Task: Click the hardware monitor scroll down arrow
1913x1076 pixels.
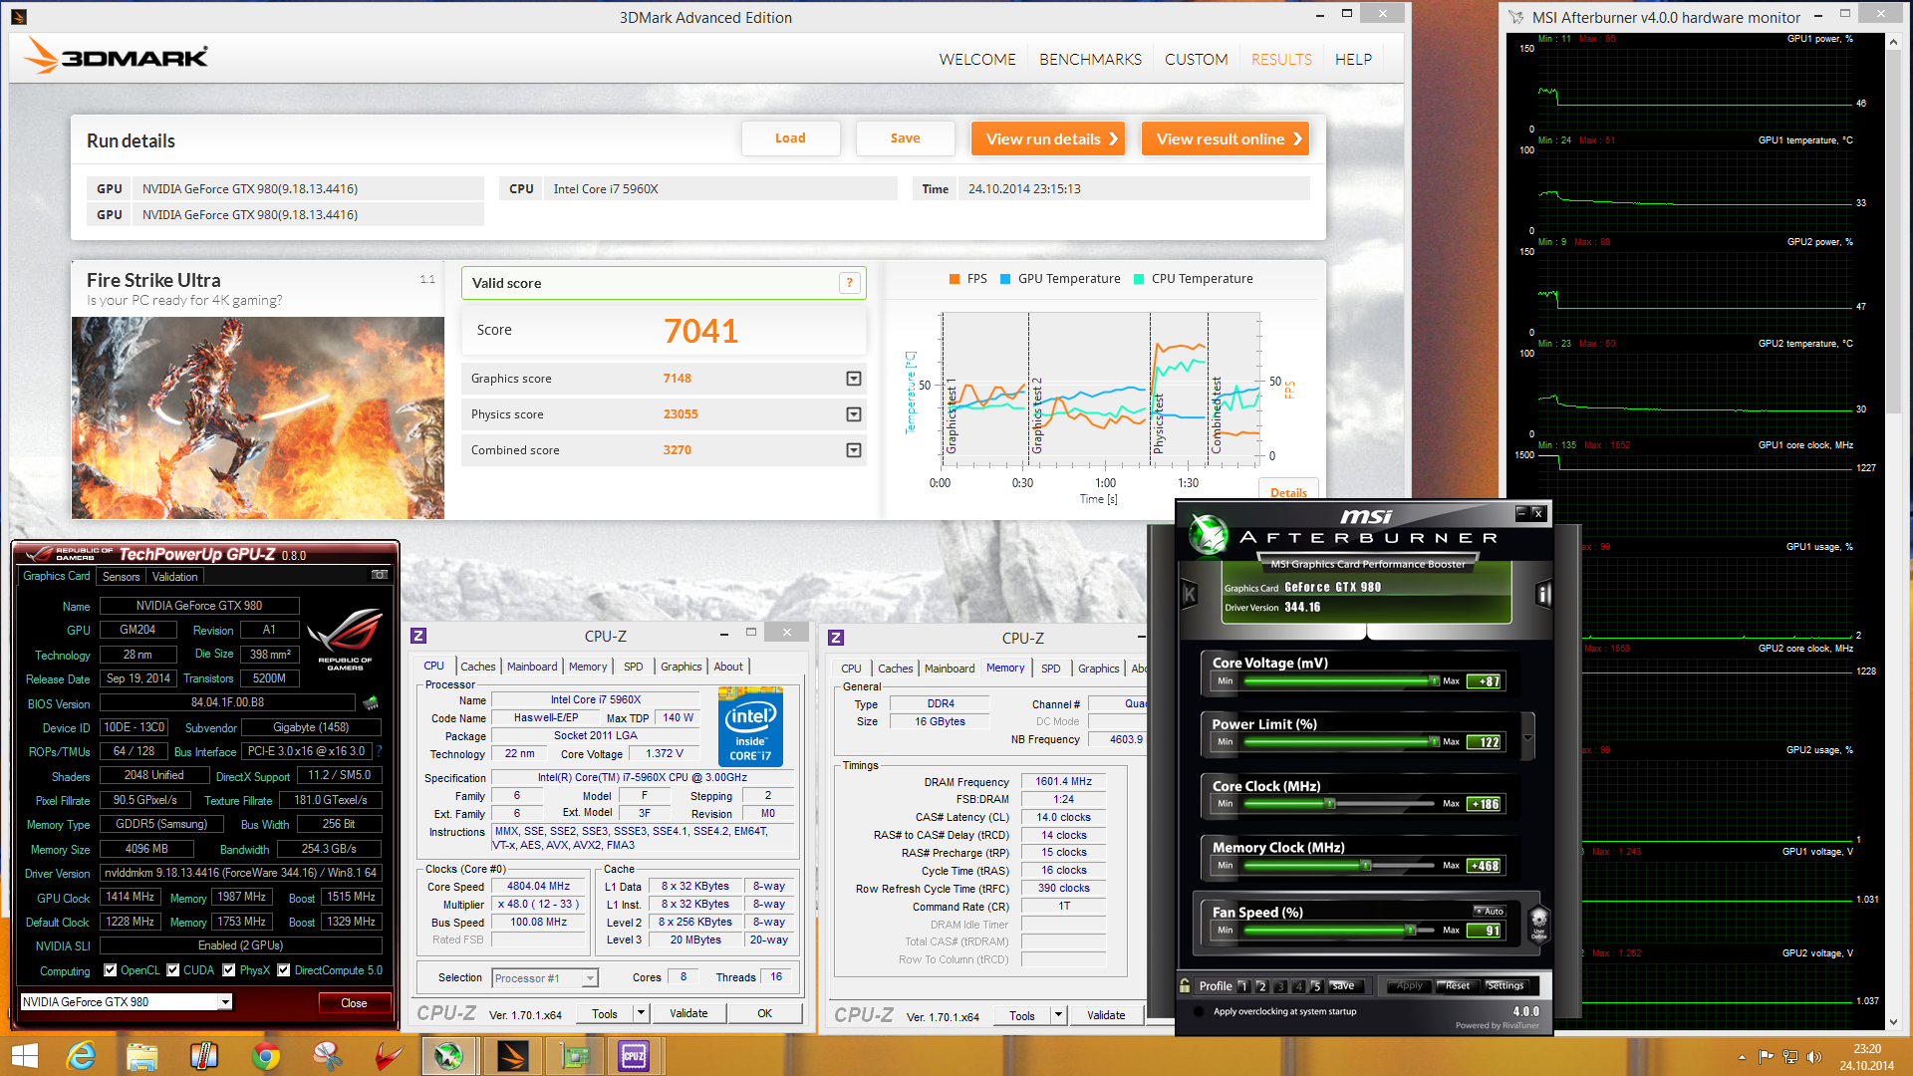Action: [x=1894, y=1022]
